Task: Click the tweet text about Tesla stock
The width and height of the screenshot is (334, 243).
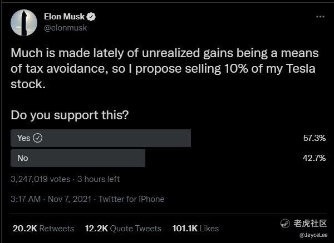Action: point(164,69)
